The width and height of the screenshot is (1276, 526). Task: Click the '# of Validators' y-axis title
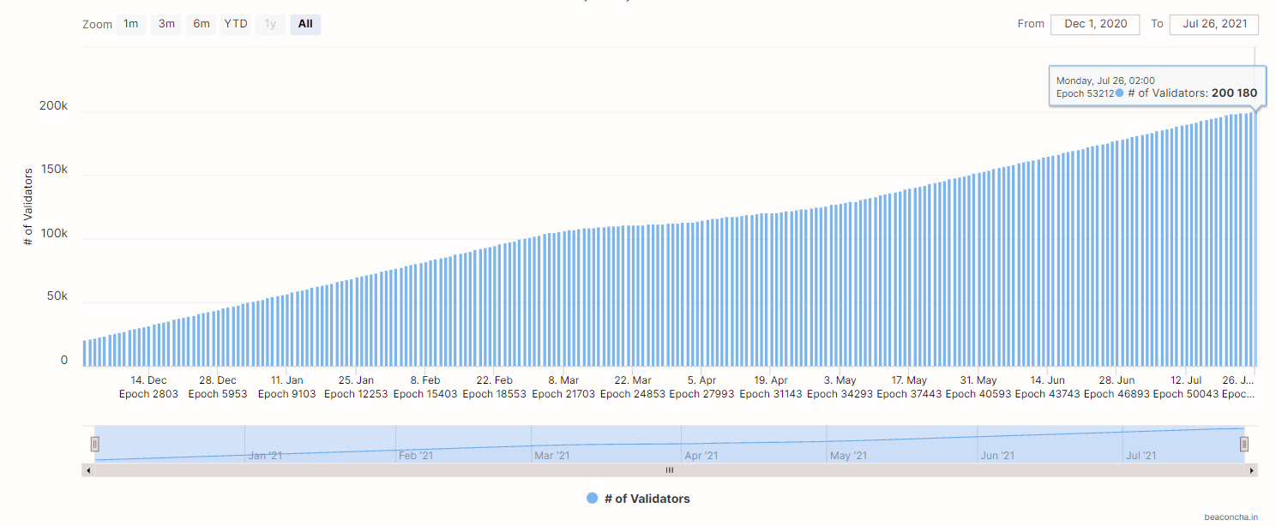coord(28,207)
